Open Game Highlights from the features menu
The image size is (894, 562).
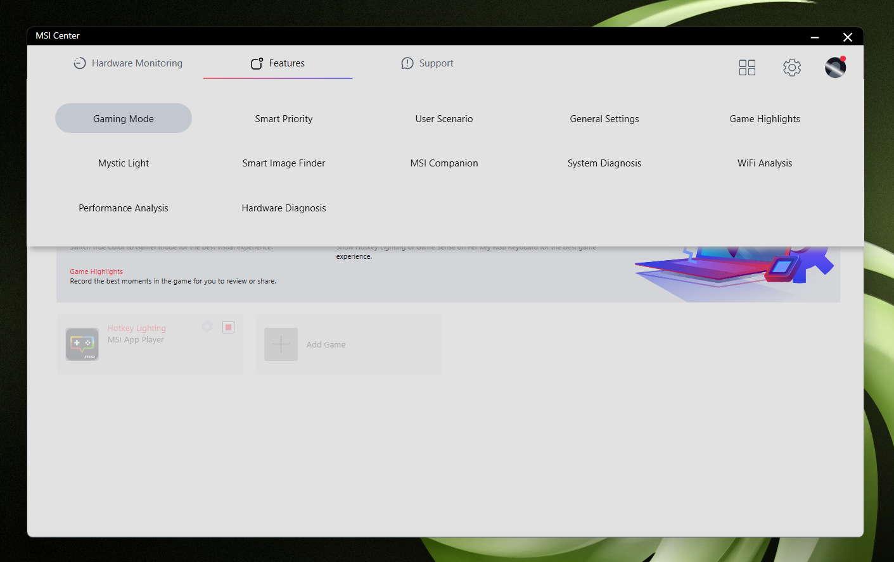pos(765,118)
